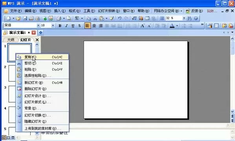Click the Save floppy disk icon
The height and width of the screenshot is (141, 235).
25,18
